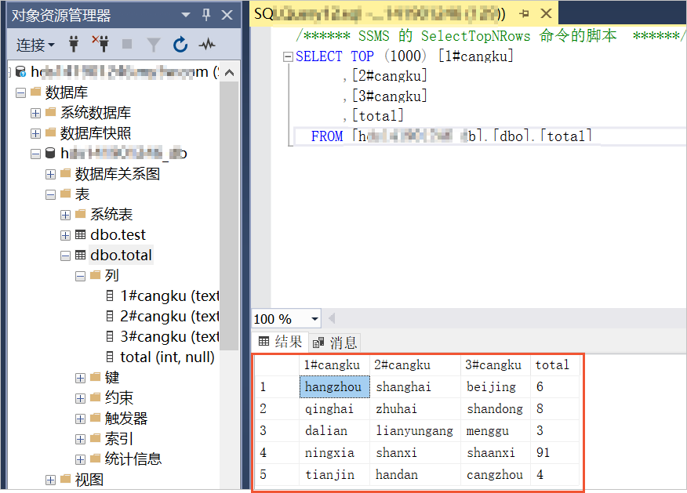This screenshot has width=687, height=493.
Task: Pin the 对象资源管理器 panel
Action: [x=206, y=14]
